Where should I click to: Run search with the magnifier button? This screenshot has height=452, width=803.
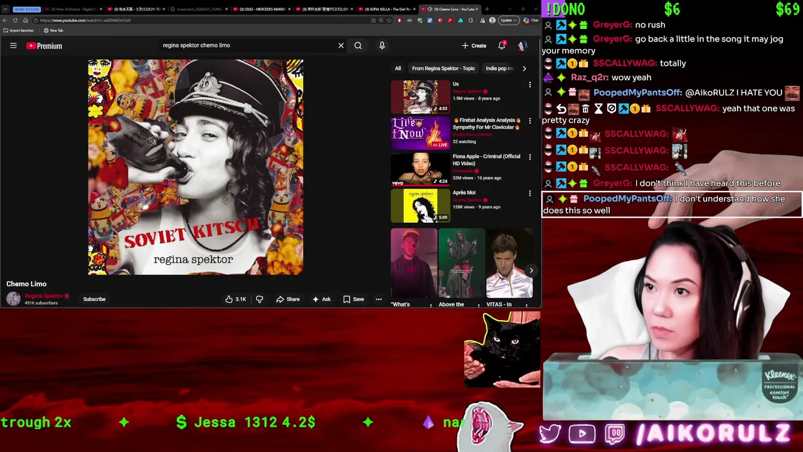tap(358, 45)
